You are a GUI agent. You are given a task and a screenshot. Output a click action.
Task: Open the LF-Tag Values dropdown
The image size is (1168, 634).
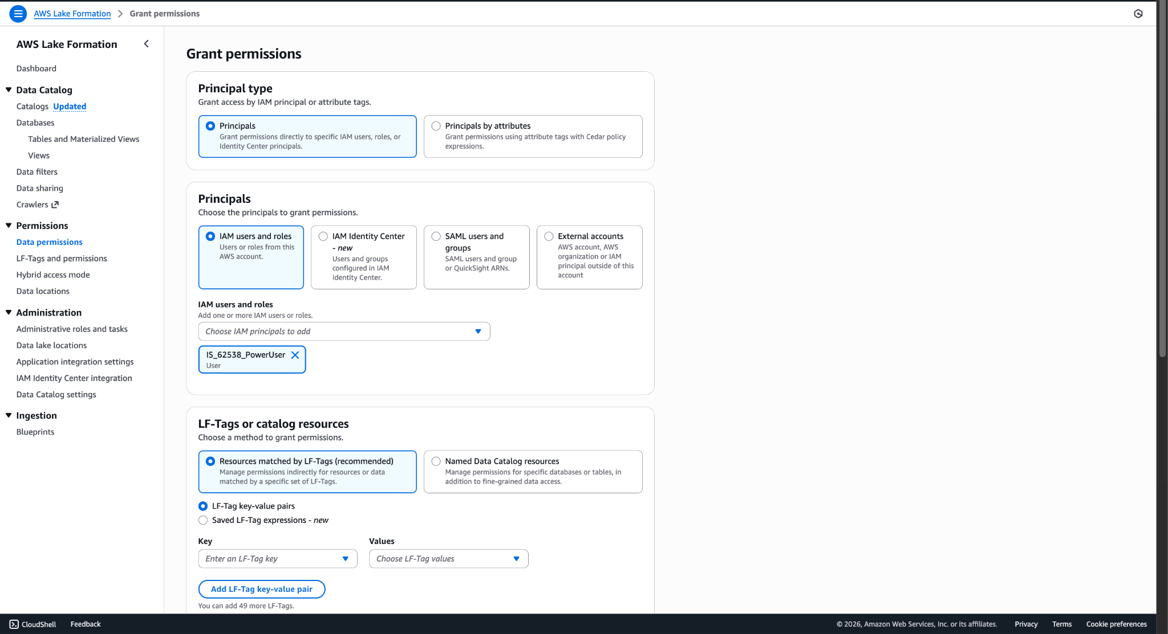point(449,559)
